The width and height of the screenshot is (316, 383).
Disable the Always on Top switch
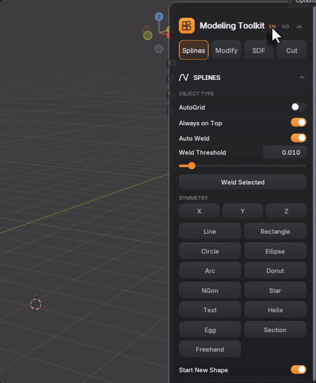pos(298,123)
